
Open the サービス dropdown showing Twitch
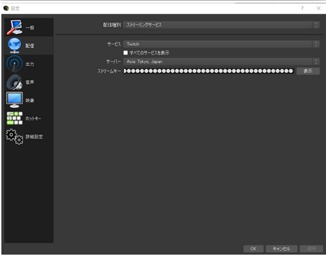point(221,44)
